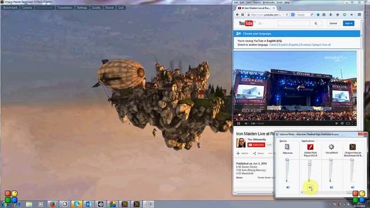
Task: Open Firefox from the taskbar
Action: [x=53, y=204]
